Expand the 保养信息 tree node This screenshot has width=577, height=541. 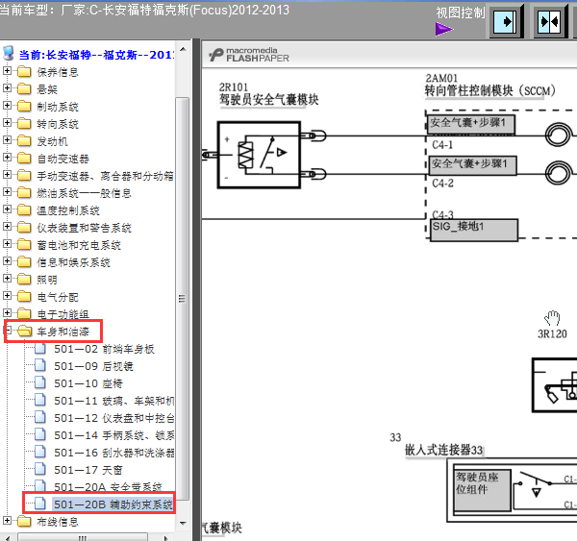(7, 70)
